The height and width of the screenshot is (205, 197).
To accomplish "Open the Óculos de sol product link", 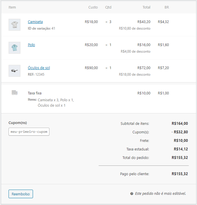I will (39, 68).
